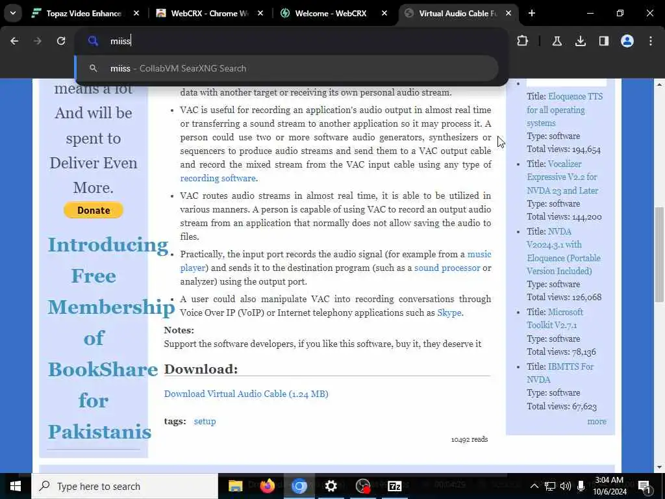Open the Chrome three-dot menu
The height and width of the screenshot is (499, 665).
[x=651, y=41]
